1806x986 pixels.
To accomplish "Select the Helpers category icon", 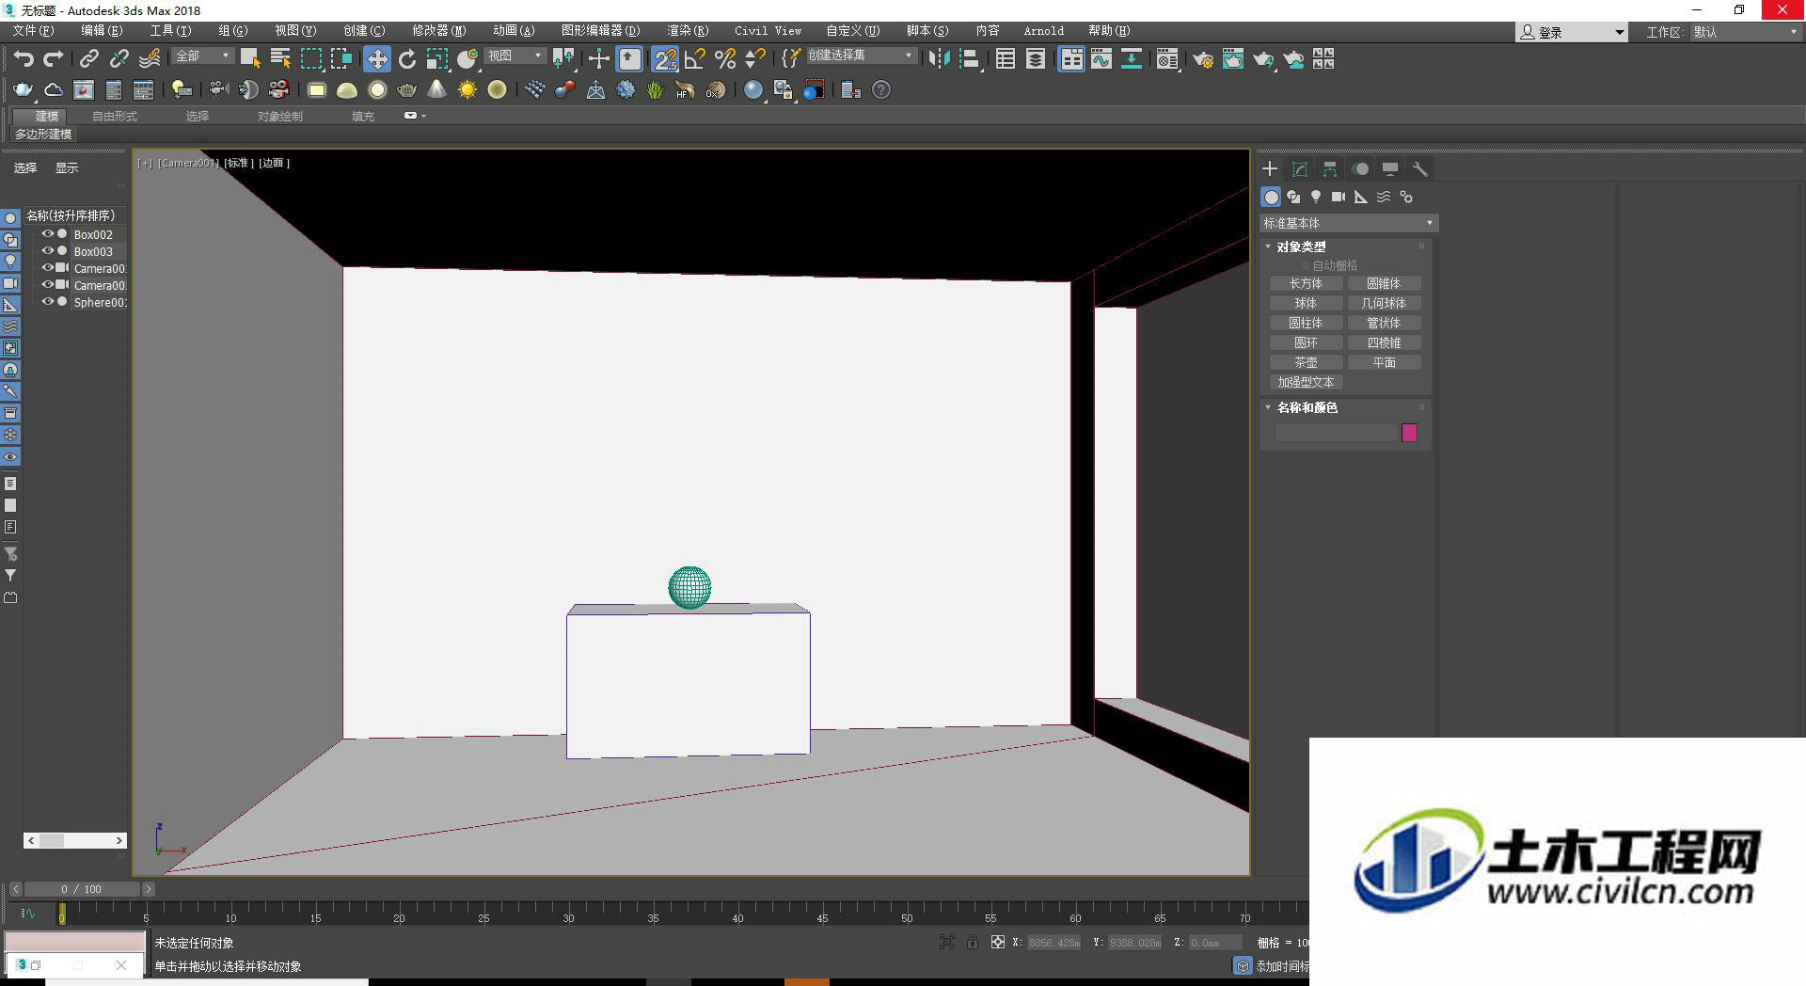I will [1361, 197].
